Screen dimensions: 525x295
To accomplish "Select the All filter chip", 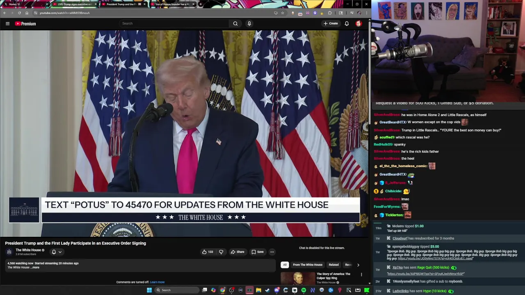I will (x=285, y=265).
